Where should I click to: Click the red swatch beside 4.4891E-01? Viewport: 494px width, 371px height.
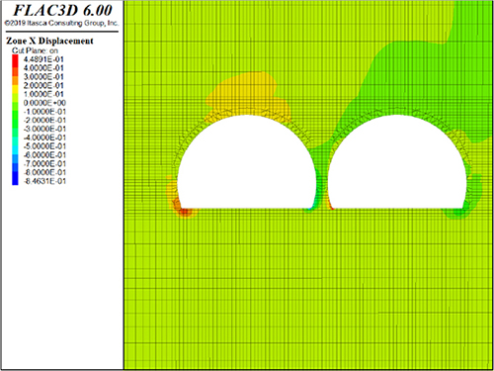[15, 59]
